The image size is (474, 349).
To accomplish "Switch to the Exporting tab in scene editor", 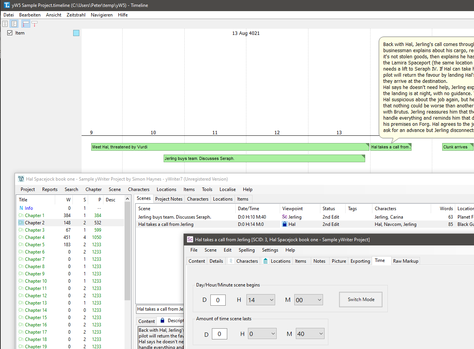I will coord(360,261).
